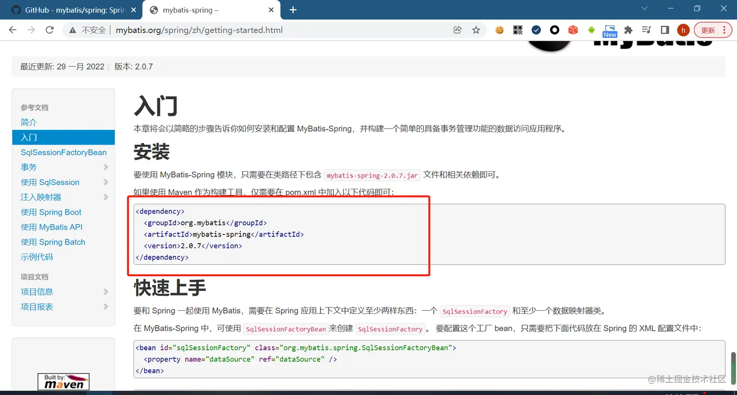Click the 更新 browser update button
Screen dimensions: 737x395
713,30
